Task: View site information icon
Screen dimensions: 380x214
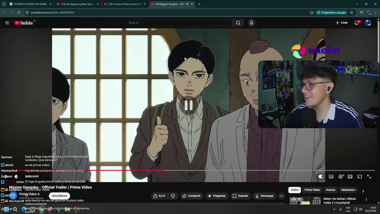Action: tap(27, 12)
